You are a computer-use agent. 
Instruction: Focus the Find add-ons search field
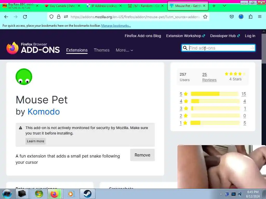pos(219,48)
